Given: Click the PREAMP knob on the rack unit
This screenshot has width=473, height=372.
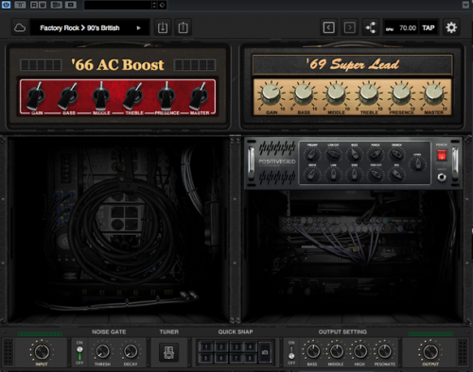Looking at the screenshot, I should 312,154.
